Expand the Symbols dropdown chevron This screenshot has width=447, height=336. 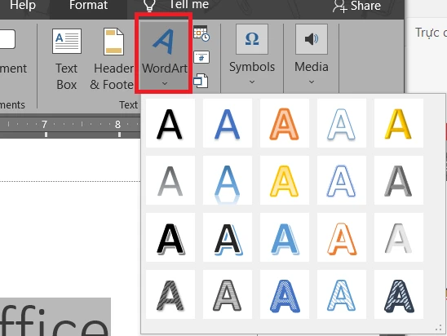252,82
